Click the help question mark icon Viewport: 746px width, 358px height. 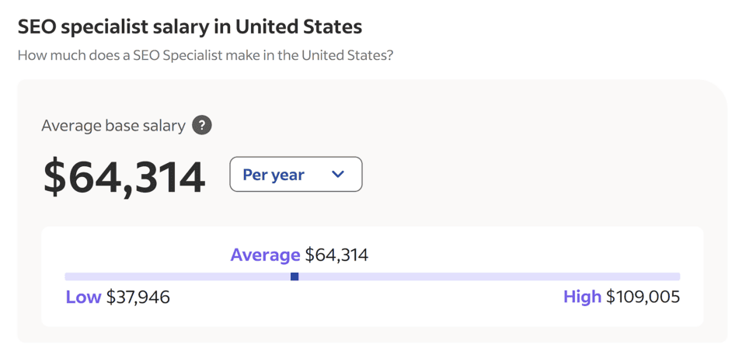point(202,125)
